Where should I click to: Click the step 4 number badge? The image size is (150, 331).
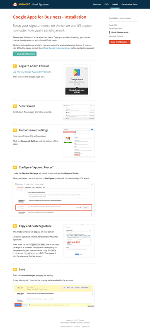(x=15, y=168)
